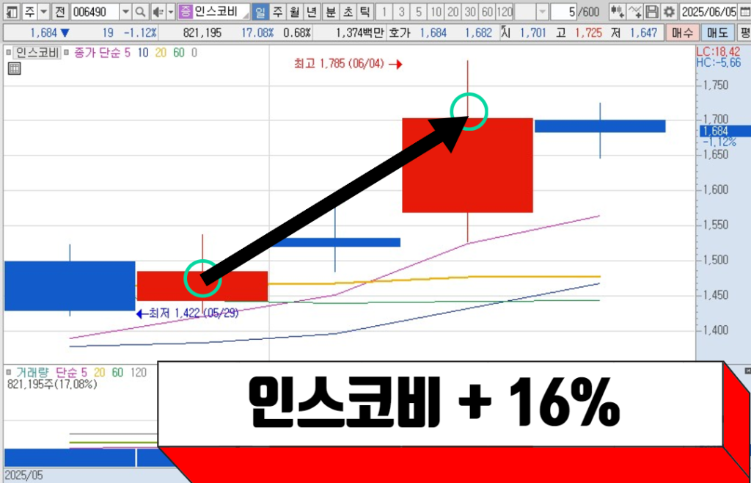This screenshot has width=751, height=483.
Task: Click the bid price 1,682
Action: coord(478,33)
